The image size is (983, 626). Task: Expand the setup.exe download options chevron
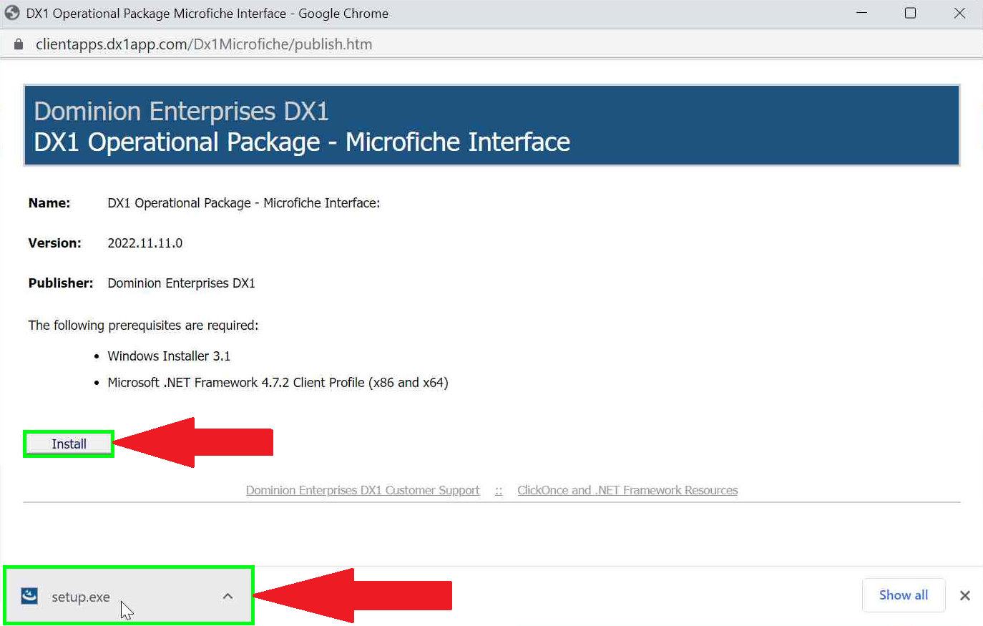(x=228, y=596)
